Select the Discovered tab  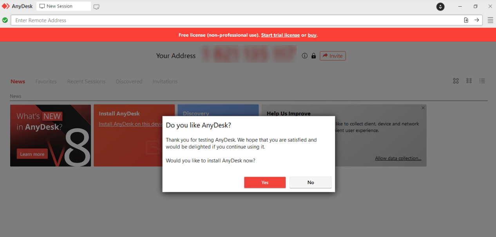(129, 81)
